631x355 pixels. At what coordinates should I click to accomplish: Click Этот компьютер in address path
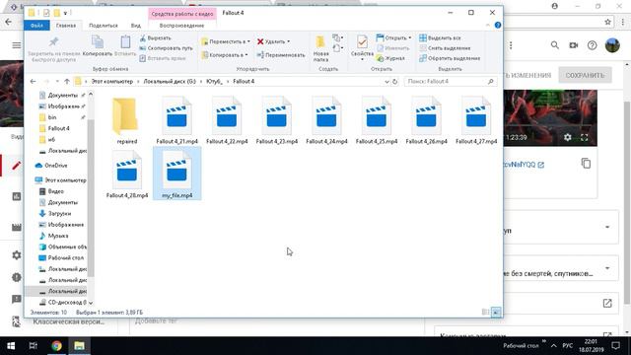click(x=111, y=81)
